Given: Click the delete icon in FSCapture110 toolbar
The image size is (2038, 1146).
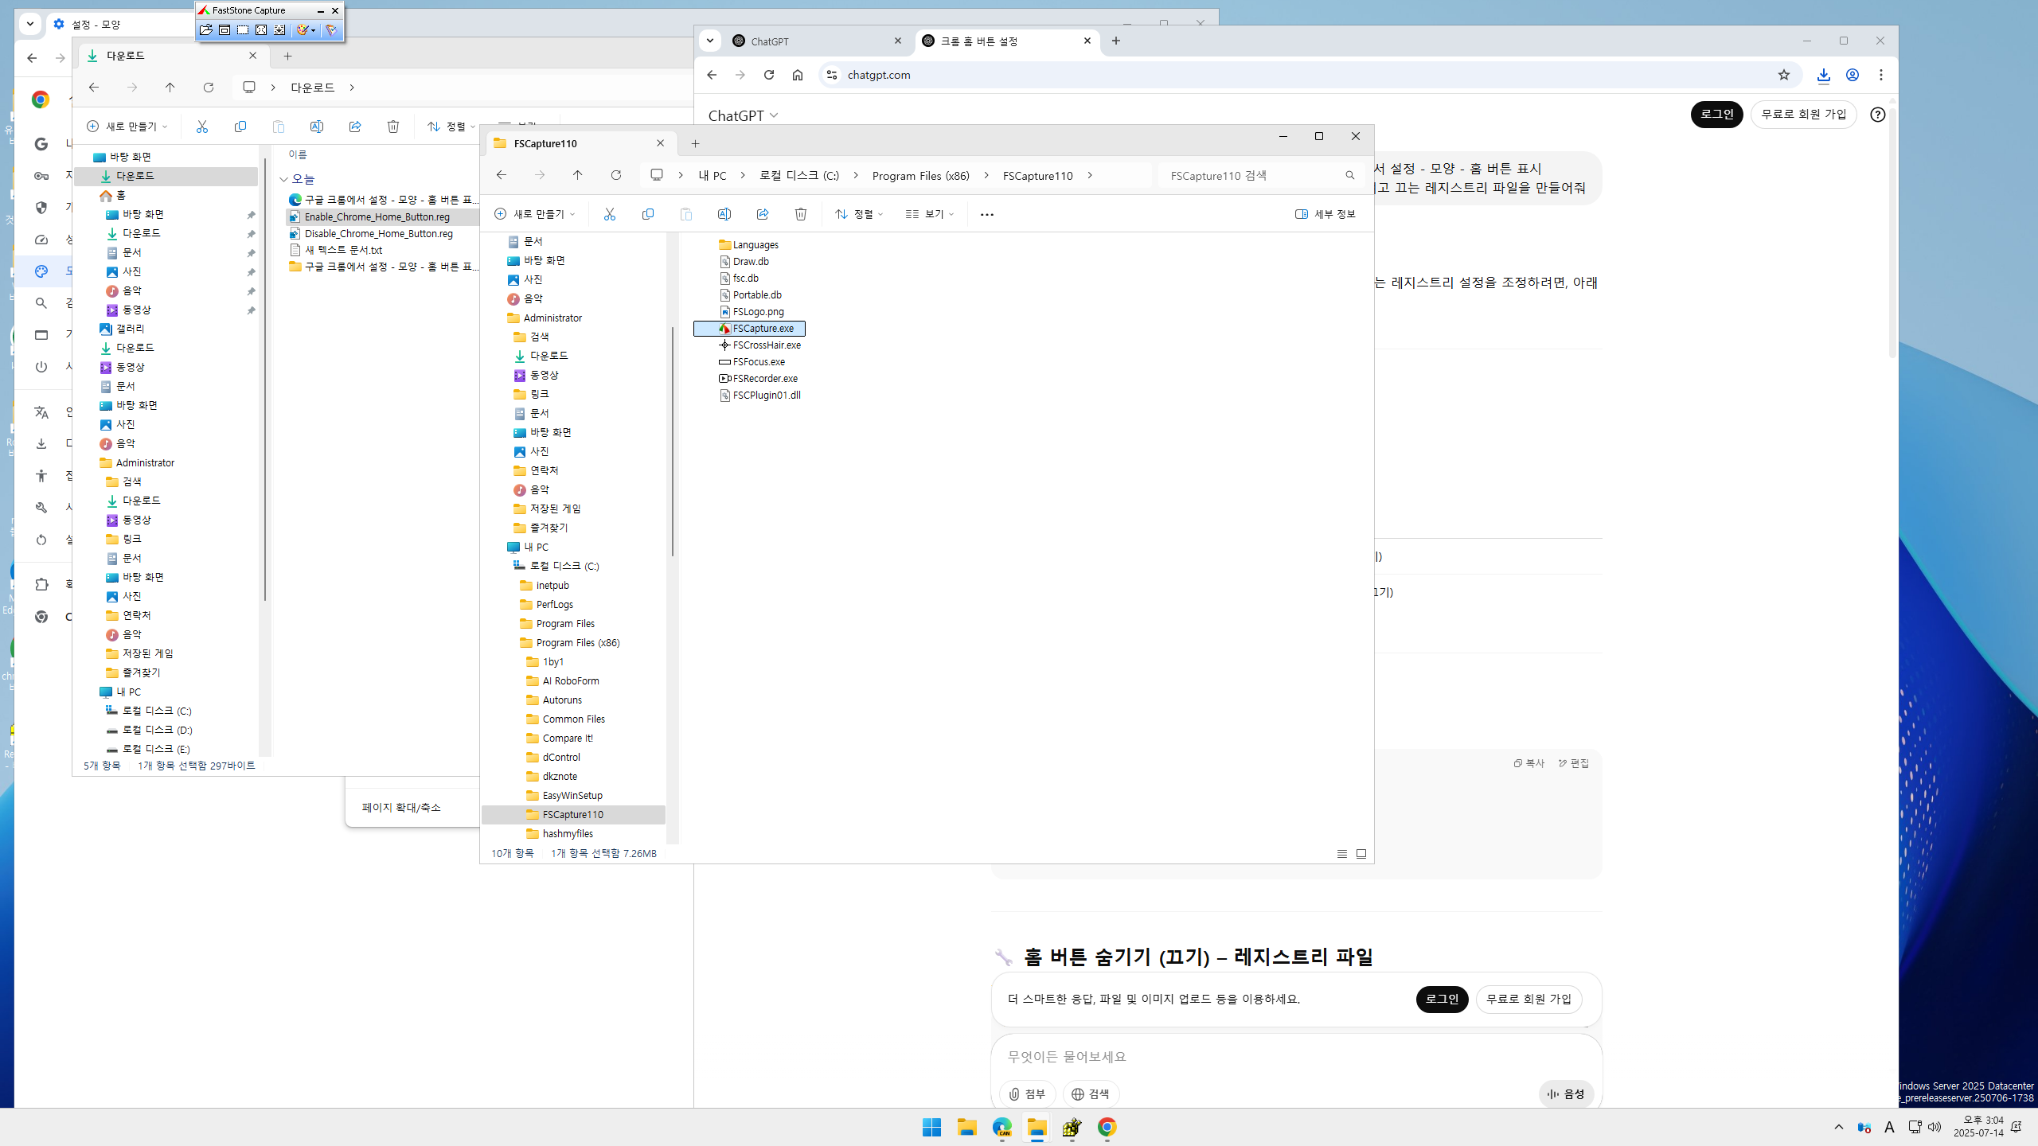Looking at the screenshot, I should pyautogui.click(x=800, y=214).
